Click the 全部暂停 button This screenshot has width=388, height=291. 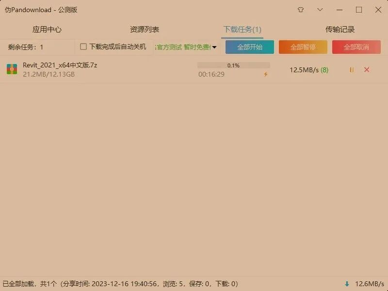pos(303,47)
